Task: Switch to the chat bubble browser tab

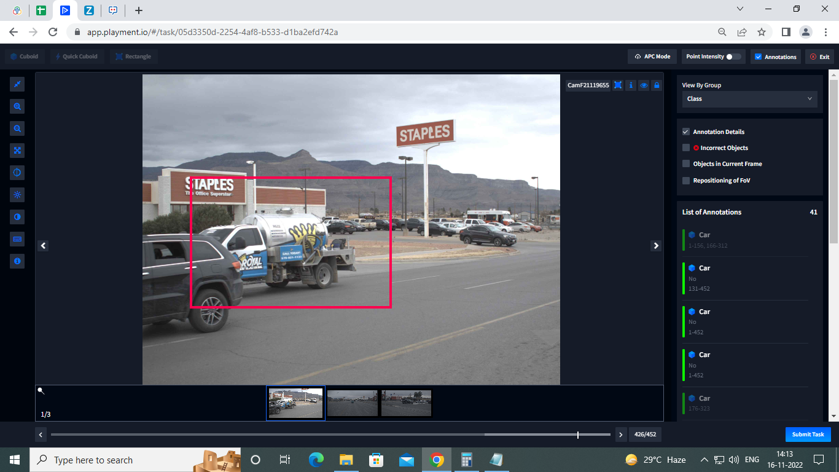Action: pos(113,10)
